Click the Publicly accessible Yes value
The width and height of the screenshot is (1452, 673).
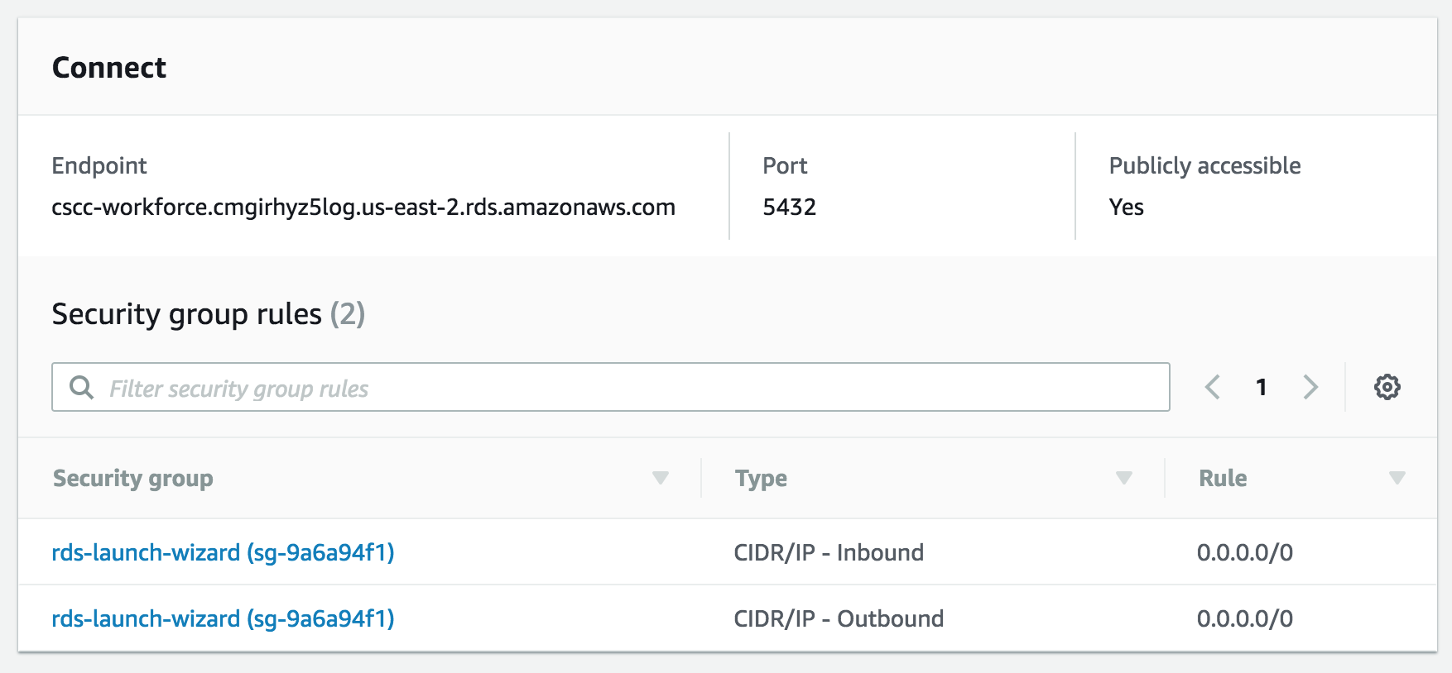(x=1126, y=207)
